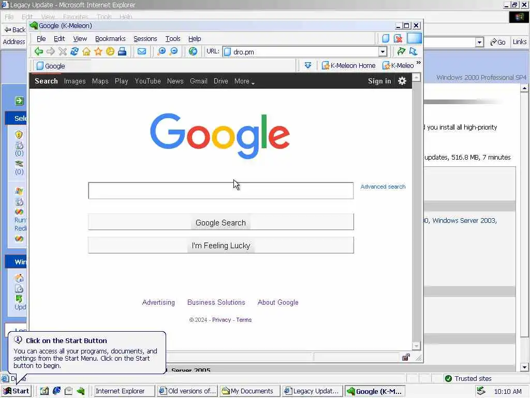The height and width of the screenshot is (398, 530).
Task: Open YouTube in Google top bar
Action: (148, 81)
